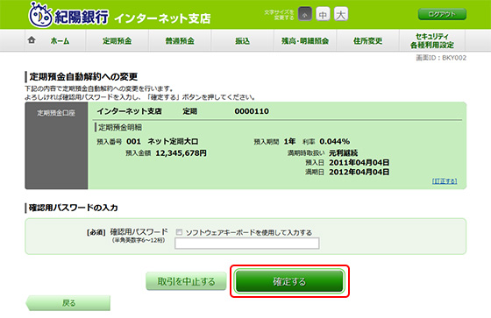This screenshot has width=491, height=318.
Task: Set text size to medium (中)
Action: coord(323,14)
